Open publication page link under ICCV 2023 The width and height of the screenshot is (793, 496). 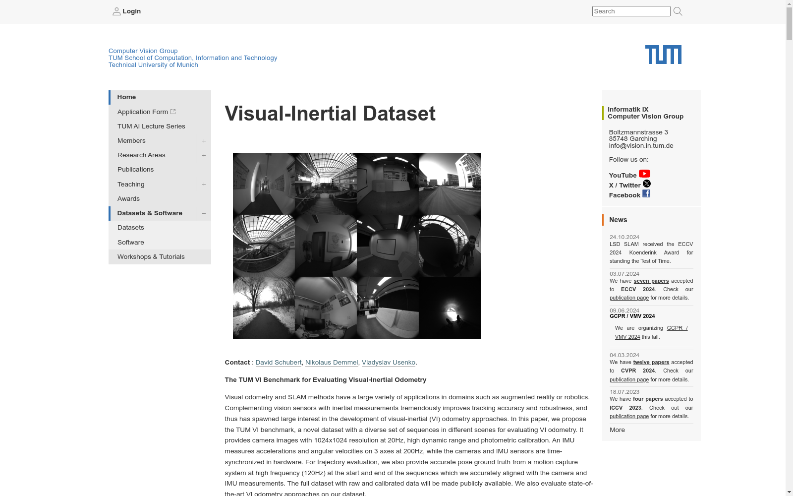click(629, 416)
